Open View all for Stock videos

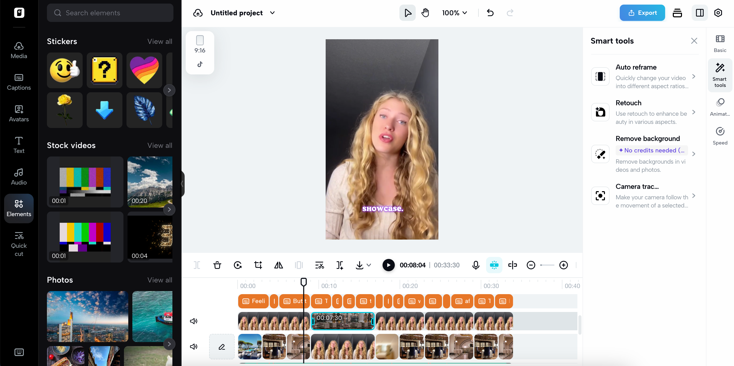point(160,145)
